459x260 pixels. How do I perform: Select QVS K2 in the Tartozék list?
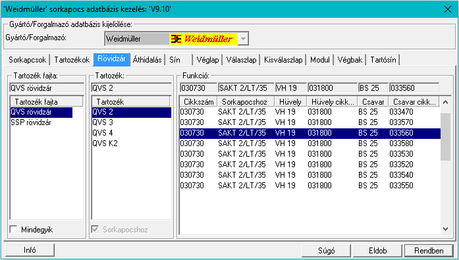(105, 143)
